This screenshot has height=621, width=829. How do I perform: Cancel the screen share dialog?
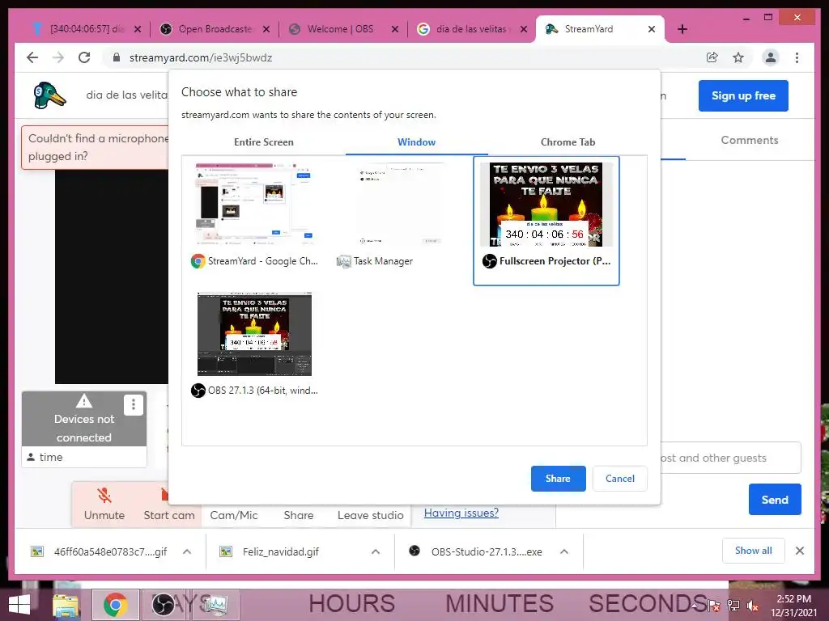tap(619, 479)
